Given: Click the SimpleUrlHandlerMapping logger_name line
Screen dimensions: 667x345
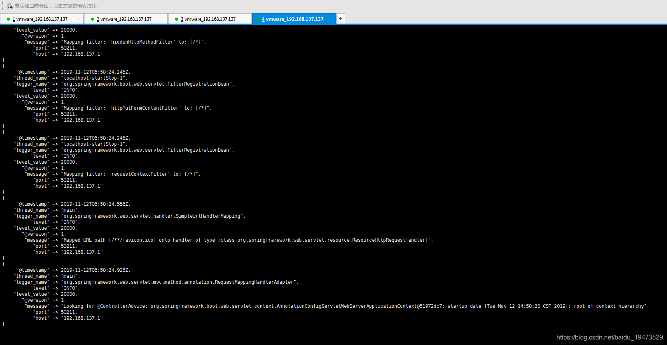Looking at the screenshot, I should [130, 216].
